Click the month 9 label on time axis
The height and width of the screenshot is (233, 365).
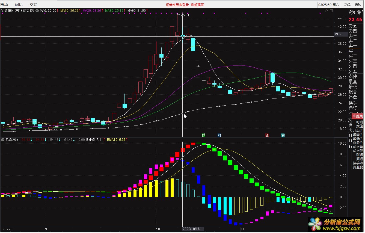pos(46,229)
